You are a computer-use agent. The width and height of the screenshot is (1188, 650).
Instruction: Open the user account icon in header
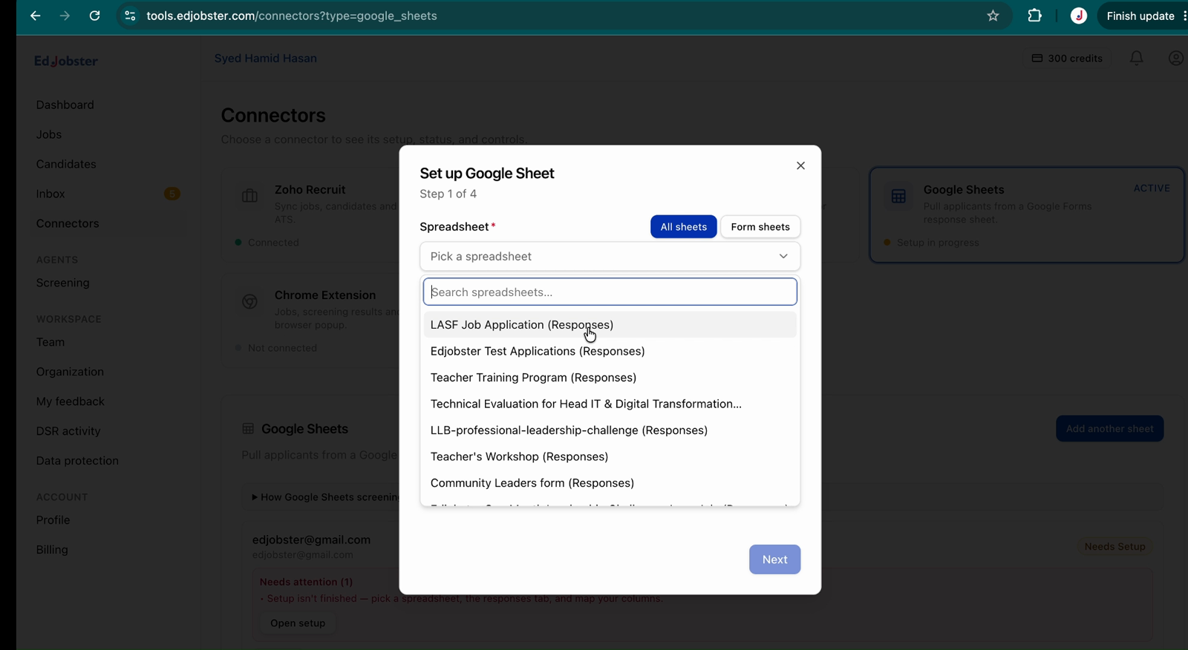[x=1175, y=58]
